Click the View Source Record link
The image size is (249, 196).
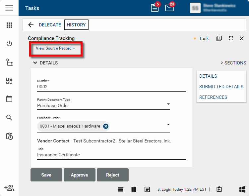(x=55, y=48)
